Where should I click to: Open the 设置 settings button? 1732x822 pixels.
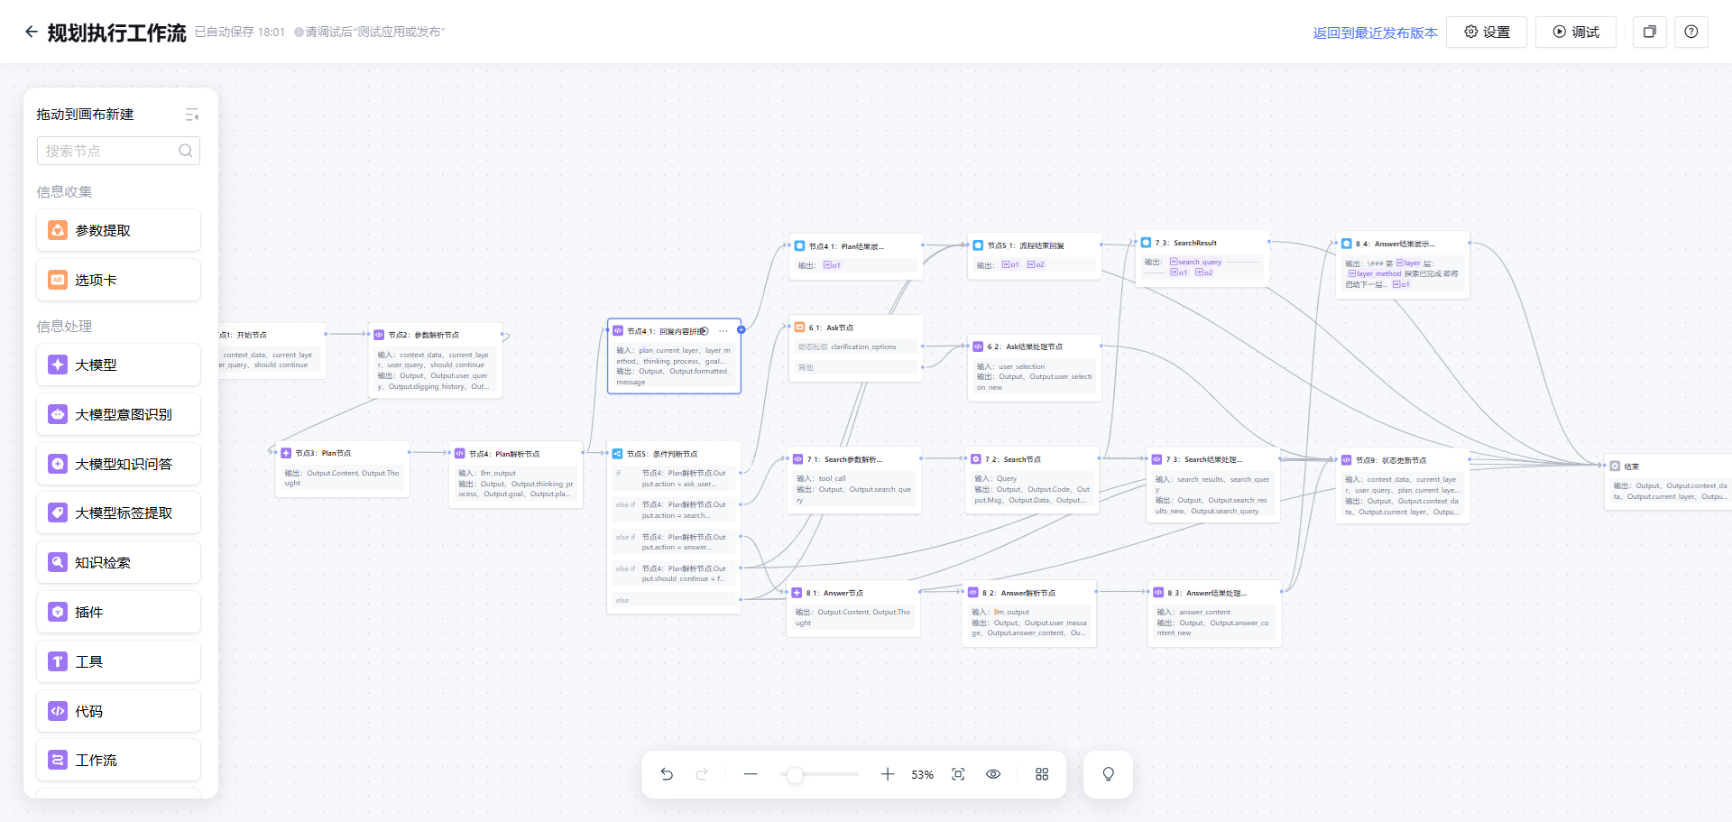click(x=1487, y=32)
